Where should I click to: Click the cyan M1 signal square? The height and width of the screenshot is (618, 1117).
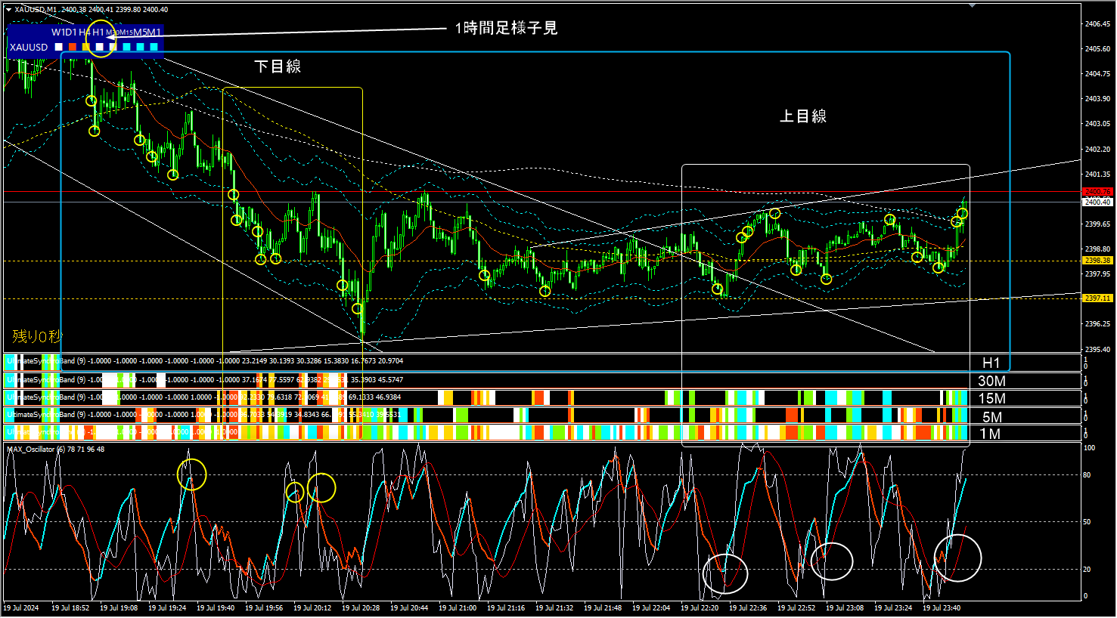[154, 47]
